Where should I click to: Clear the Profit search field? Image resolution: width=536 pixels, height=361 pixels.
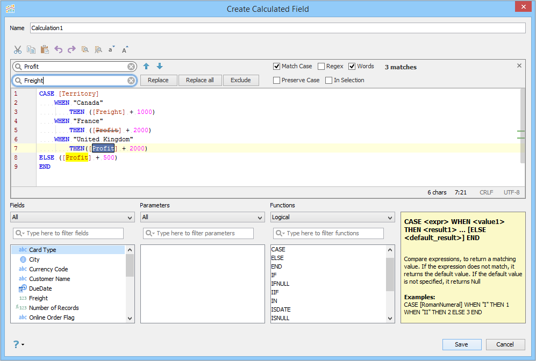click(x=131, y=67)
